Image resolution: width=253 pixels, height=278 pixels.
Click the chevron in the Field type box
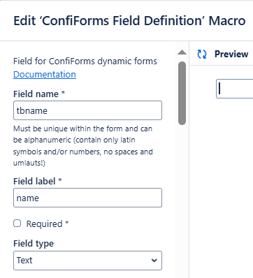coord(154,261)
